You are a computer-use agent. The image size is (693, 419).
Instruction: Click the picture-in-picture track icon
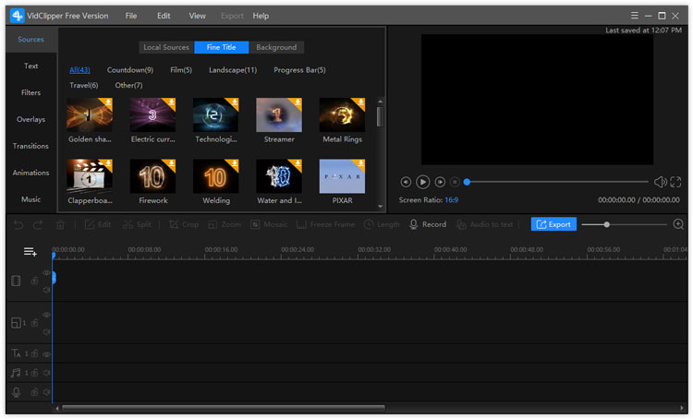[x=16, y=323]
